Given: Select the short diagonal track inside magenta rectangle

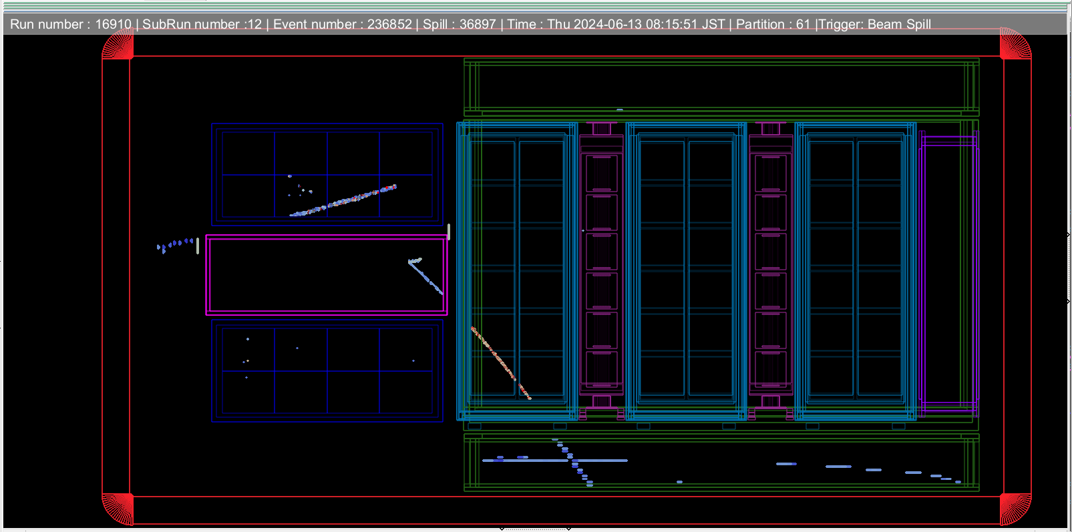Looking at the screenshot, I should tap(426, 277).
